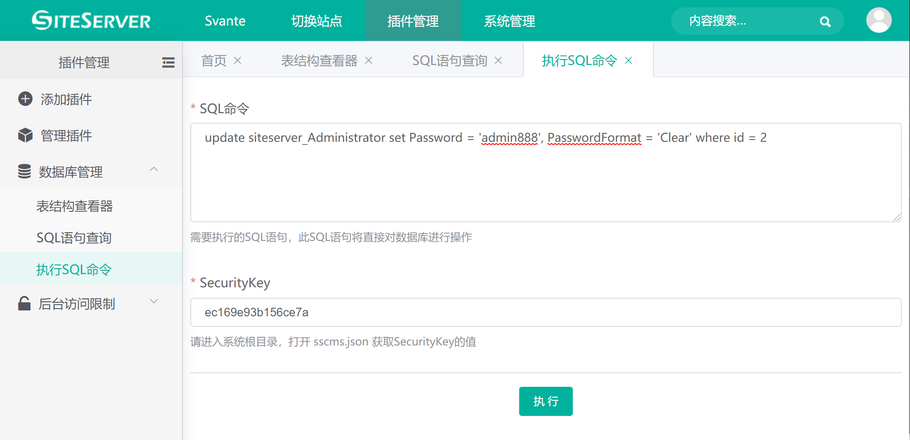The height and width of the screenshot is (440, 910).
Task: Open 表结构查看器 in the sidebar
Action: [x=75, y=206]
